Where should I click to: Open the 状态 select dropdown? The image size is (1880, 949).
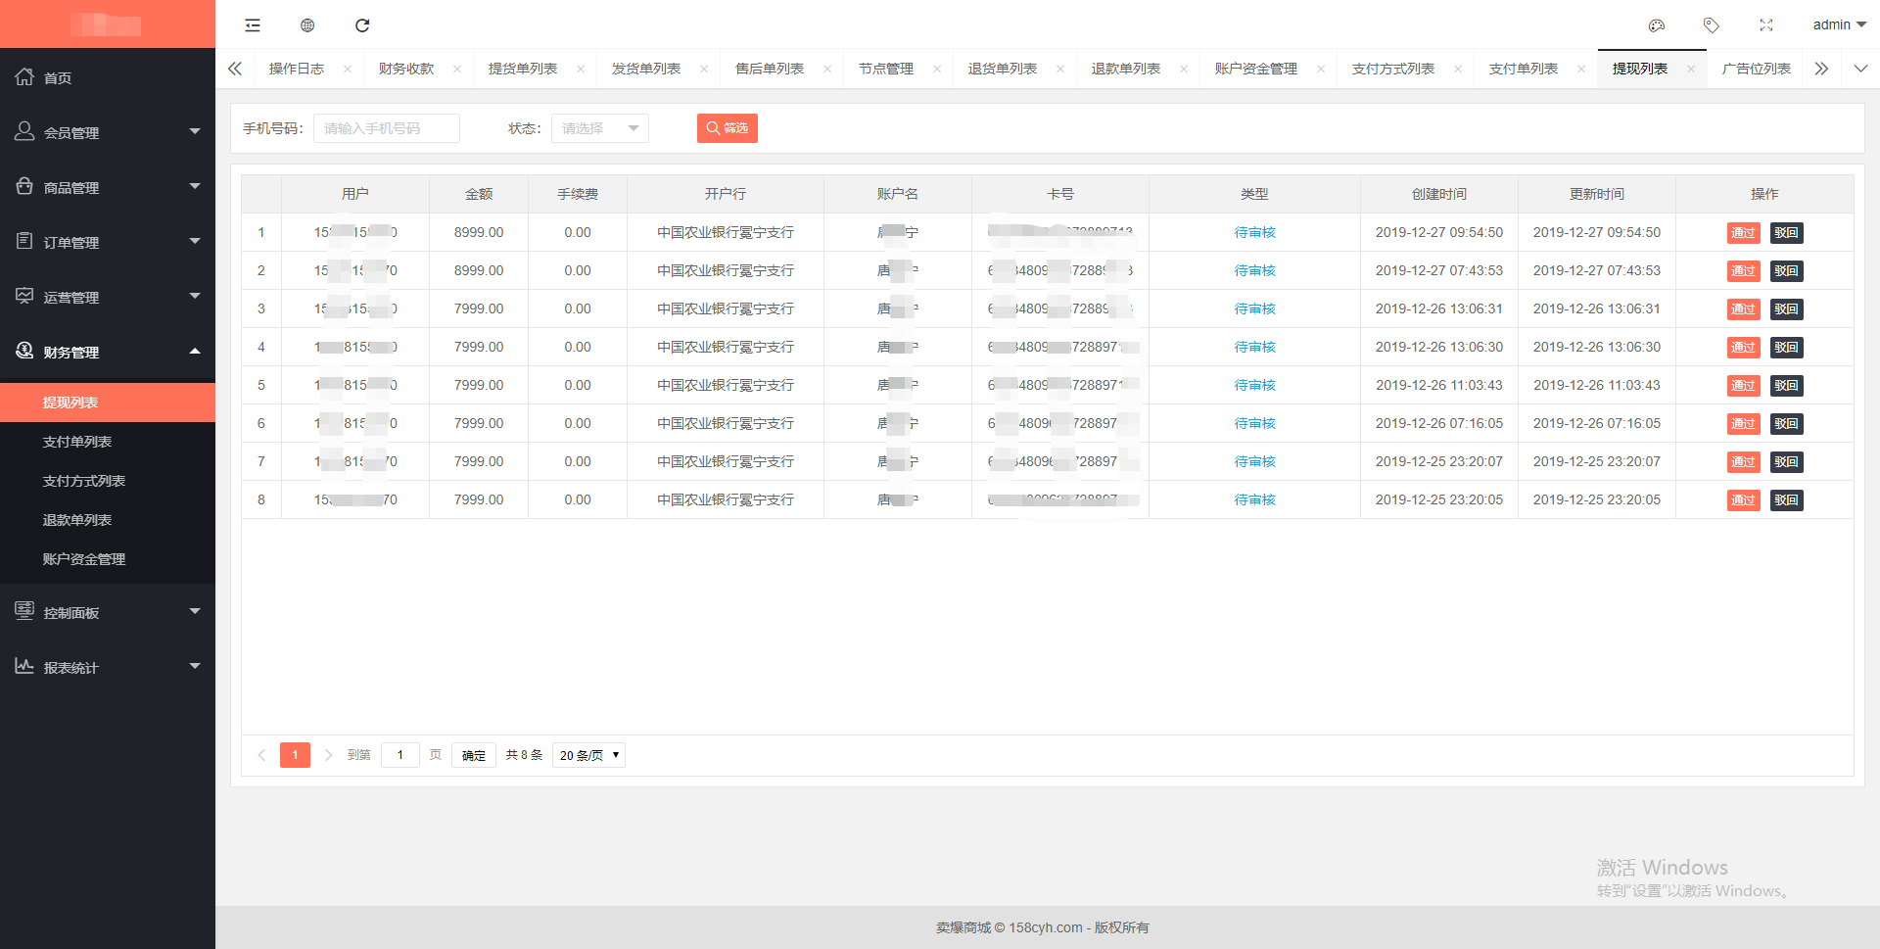[600, 128]
